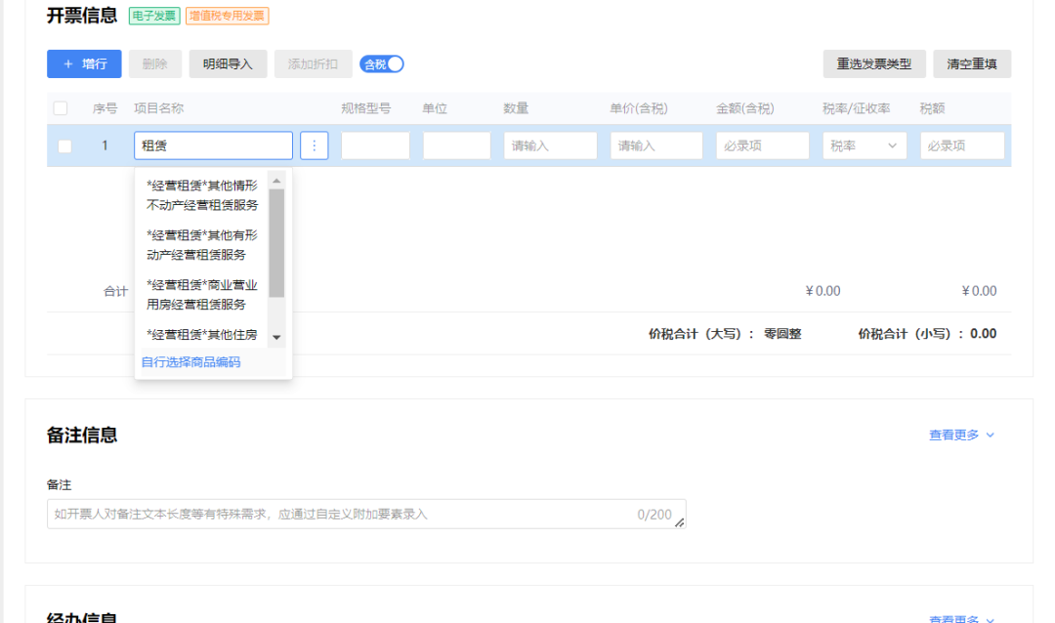
Task: Select 其他情形不动产经营租赁服务 suggestion
Action: pos(202,195)
